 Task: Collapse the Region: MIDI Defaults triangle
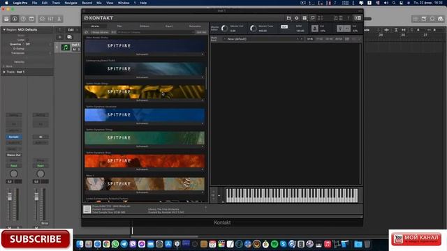[x=4, y=29]
